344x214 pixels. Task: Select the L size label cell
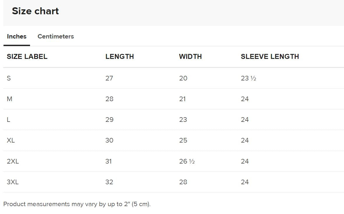click(8, 120)
